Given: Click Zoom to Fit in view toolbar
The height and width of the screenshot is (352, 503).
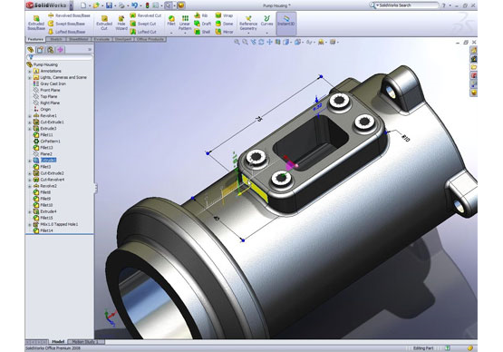Looking at the screenshot, I should pyautogui.click(x=237, y=42).
